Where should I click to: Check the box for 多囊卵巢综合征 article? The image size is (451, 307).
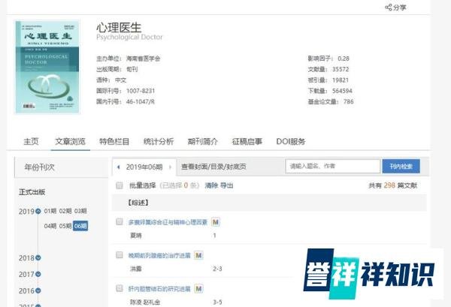120,221
